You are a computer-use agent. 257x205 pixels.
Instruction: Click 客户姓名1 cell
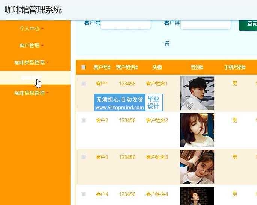coord(157,84)
